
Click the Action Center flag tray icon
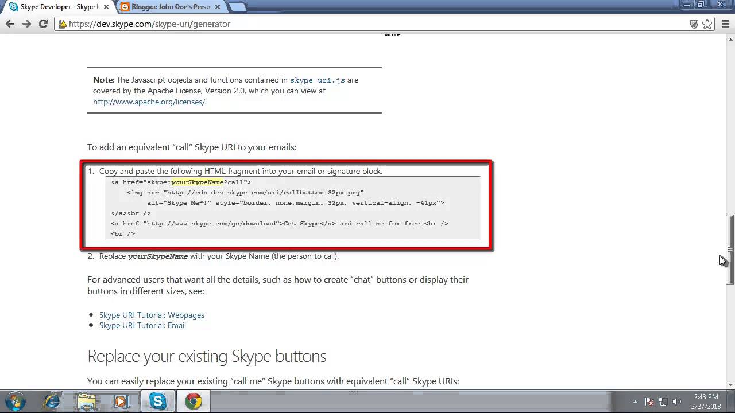(x=649, y=402)
